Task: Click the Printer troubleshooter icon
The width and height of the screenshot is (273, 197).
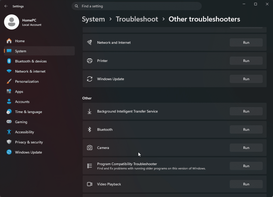Action: (90, 61)
